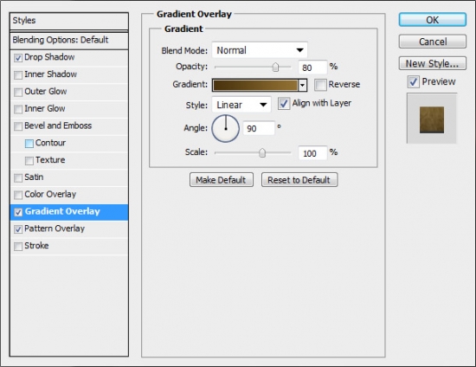Select the Texture sub-item
Viewport: 476px width, 367px height.
69,161
